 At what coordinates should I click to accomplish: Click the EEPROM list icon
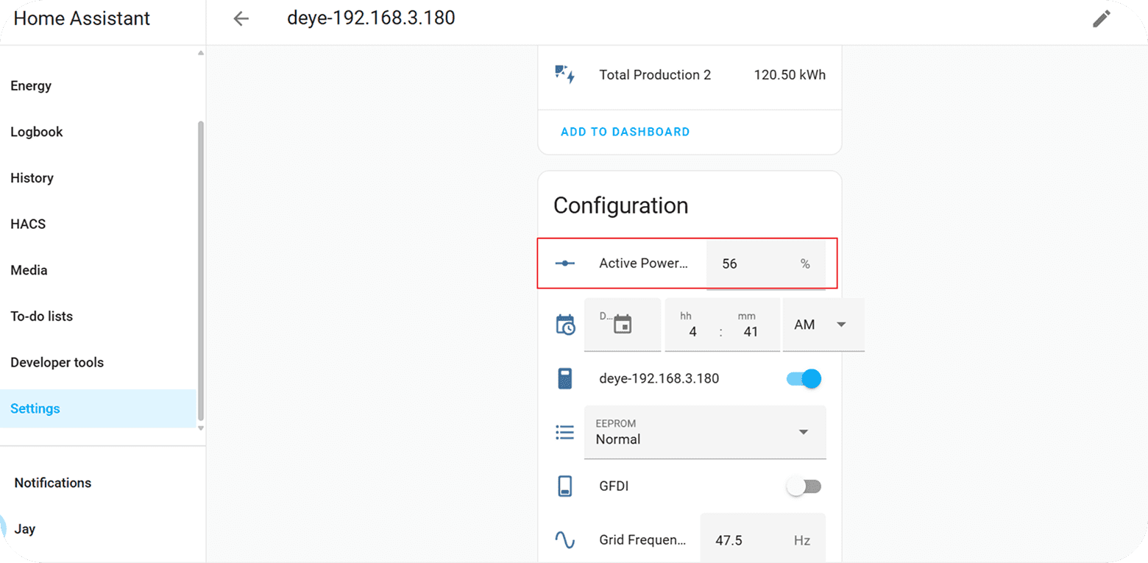564,432
